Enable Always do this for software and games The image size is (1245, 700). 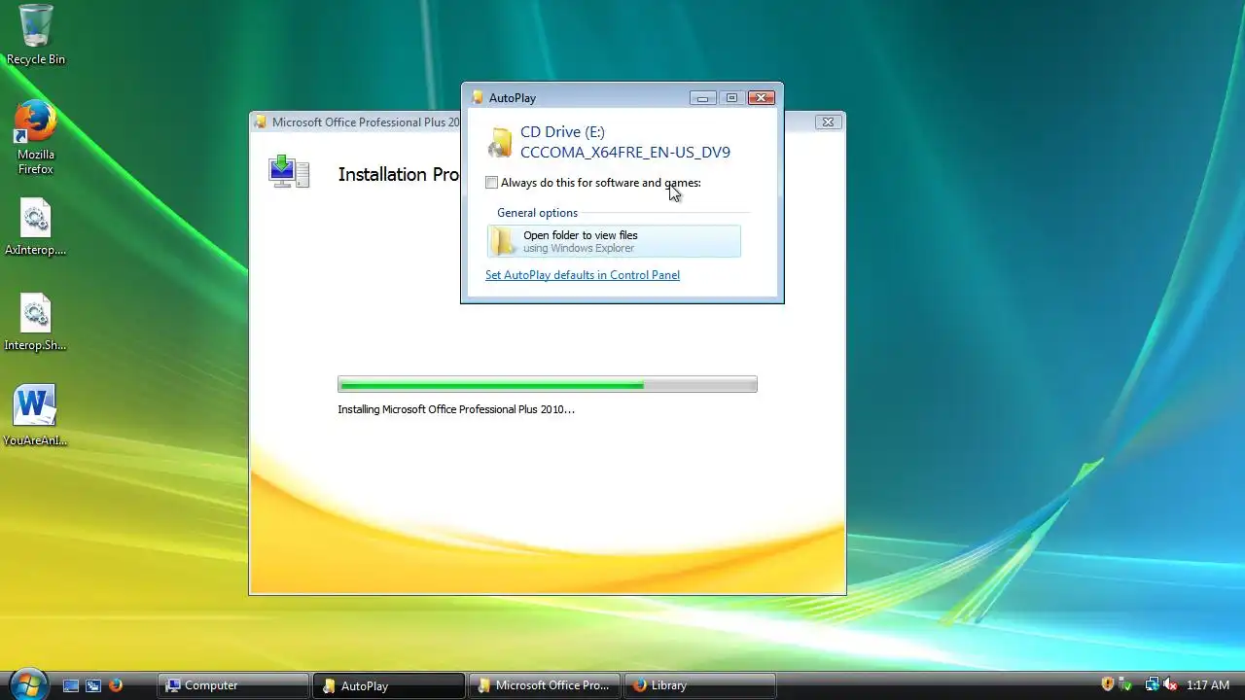click(491, 183)
